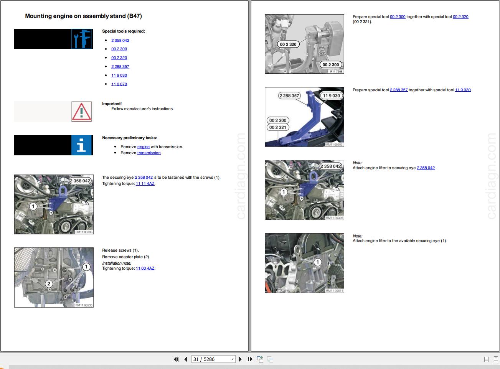
Task: Jump to the last page icon
Action: tap(250, 359)
